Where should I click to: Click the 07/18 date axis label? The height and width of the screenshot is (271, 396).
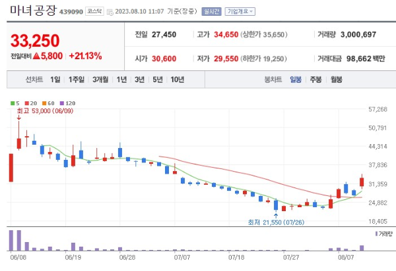236,257
